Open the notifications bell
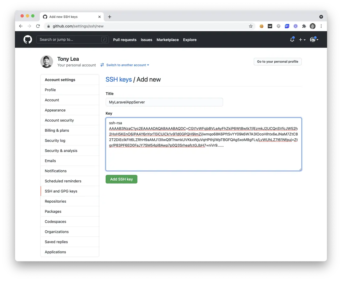 pyautogui.click(x=292, y=40)
